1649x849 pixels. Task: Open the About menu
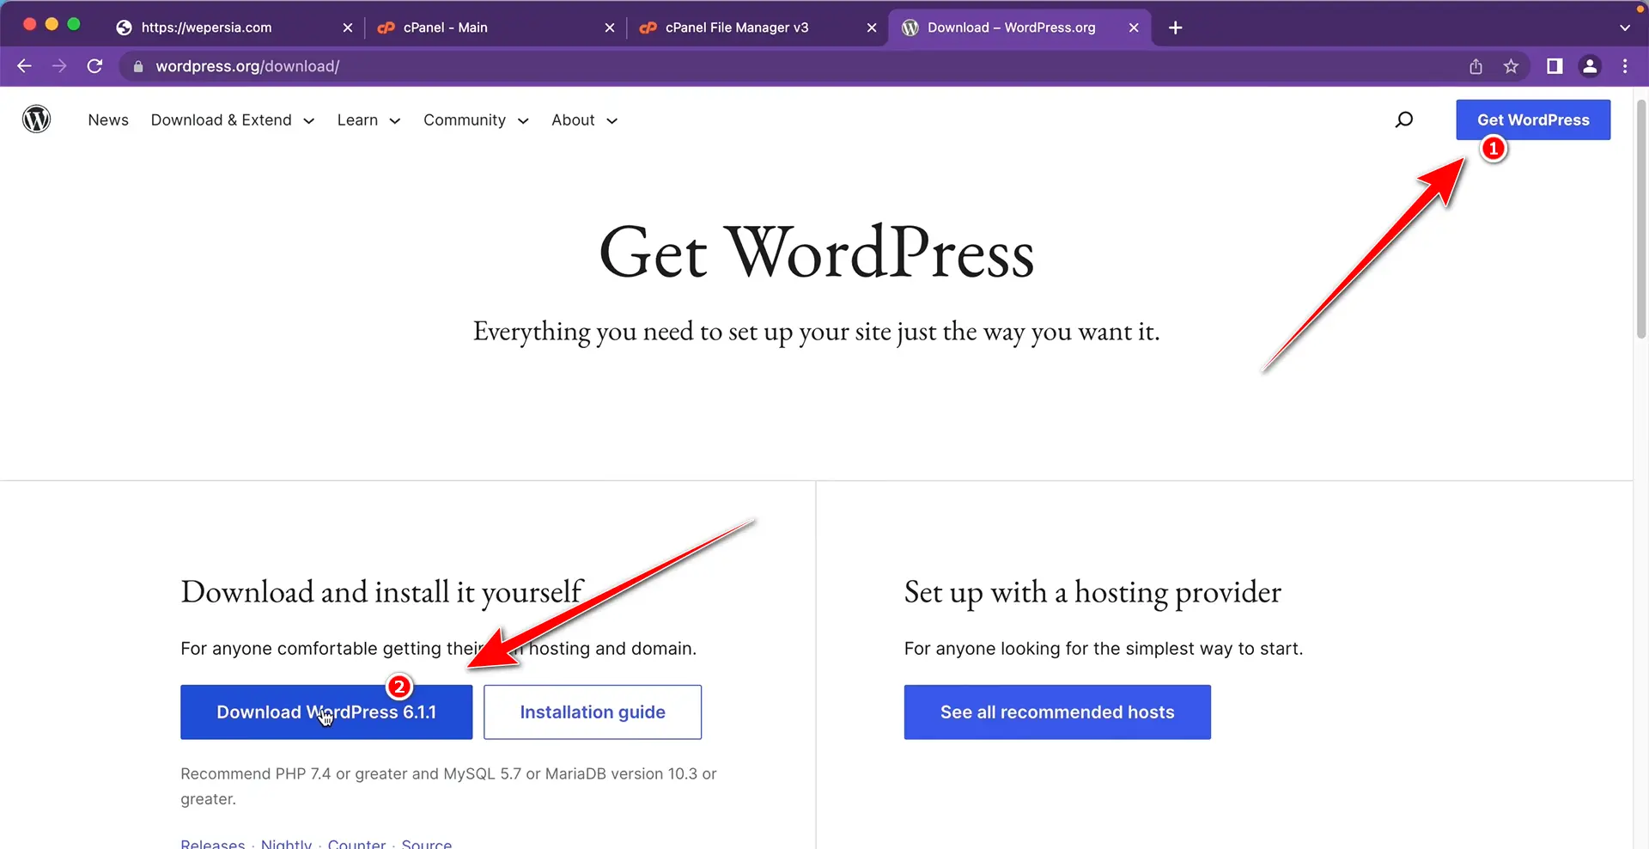(x=573, y=120)
